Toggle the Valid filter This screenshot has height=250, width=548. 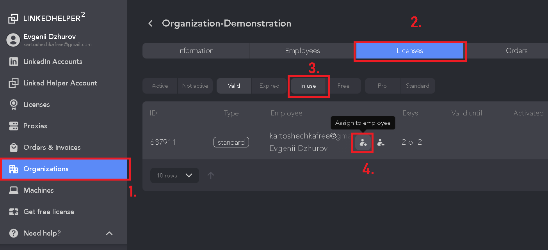pyautogui.click(x=234, y=86)
